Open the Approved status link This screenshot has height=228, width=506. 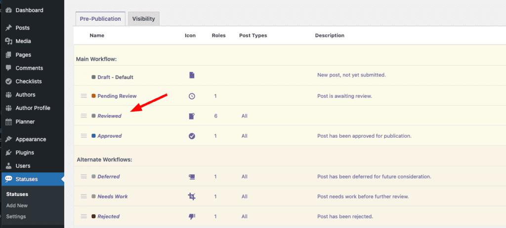point(109,136)
